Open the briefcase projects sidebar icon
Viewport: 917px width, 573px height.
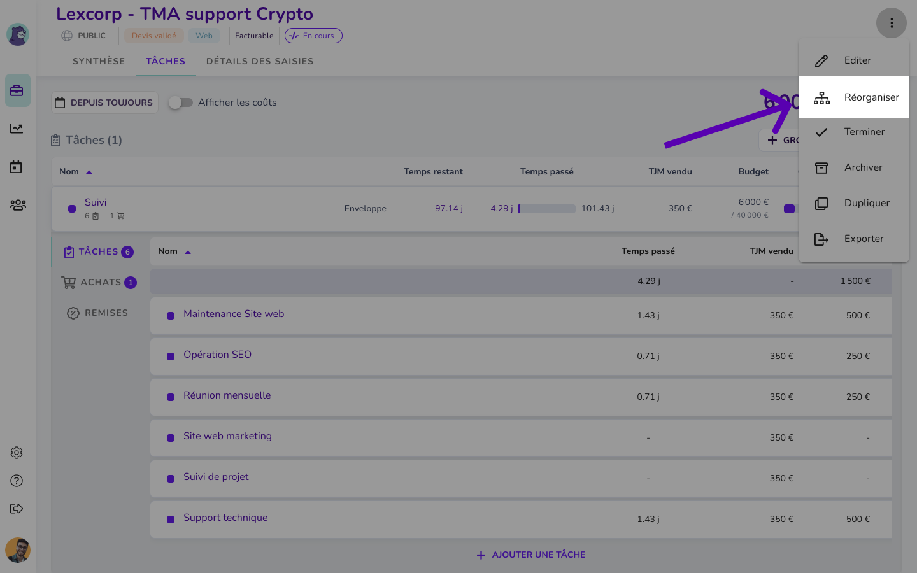pos(17,90)
